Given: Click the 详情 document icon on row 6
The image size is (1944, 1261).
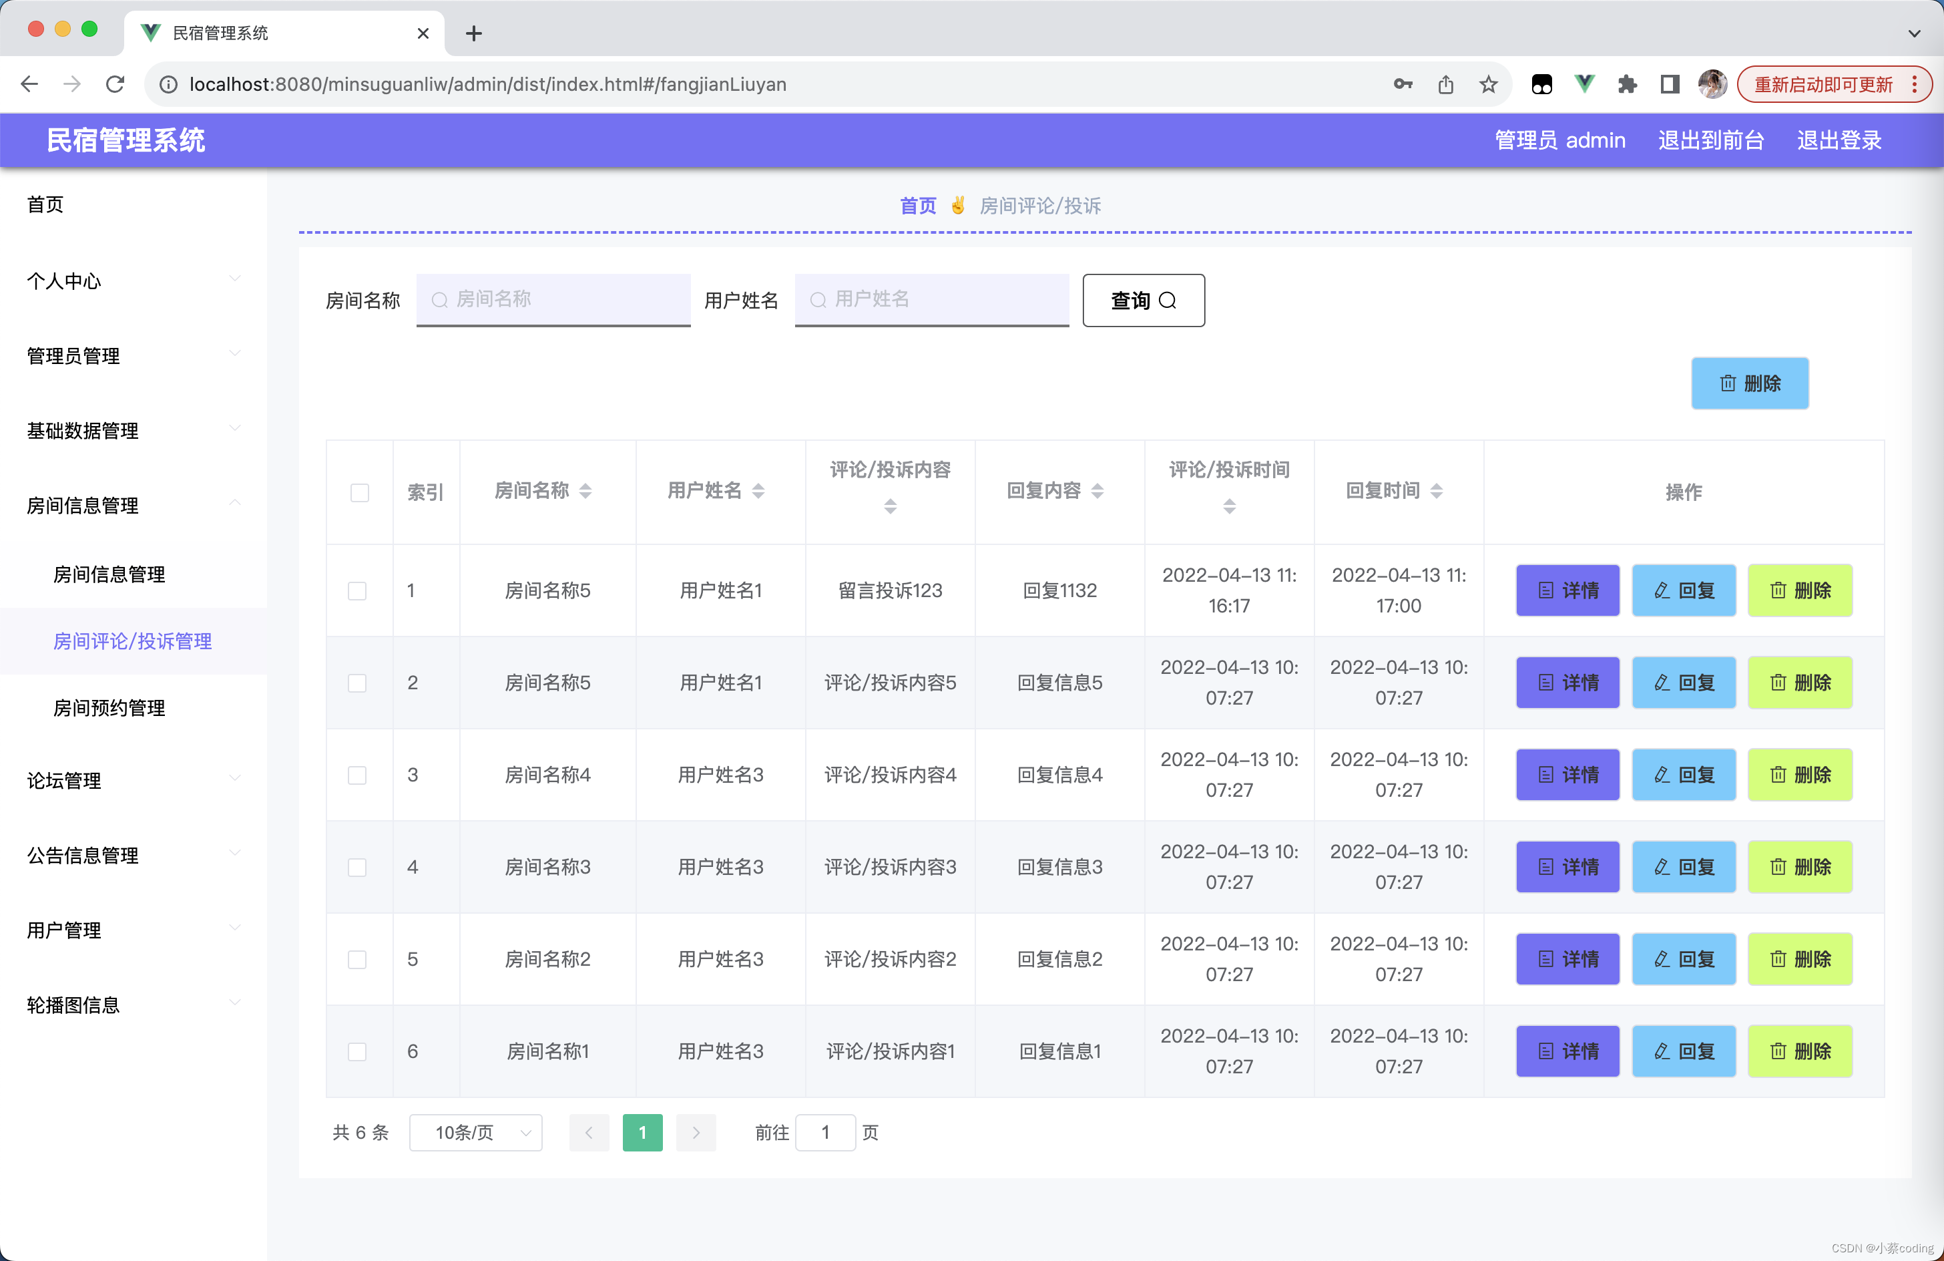Looking at the screenshot, I should [x=1545, y=1051].
